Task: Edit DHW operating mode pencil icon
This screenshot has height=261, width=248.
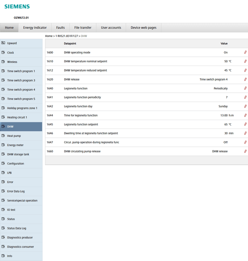Action: pos(245,52)
